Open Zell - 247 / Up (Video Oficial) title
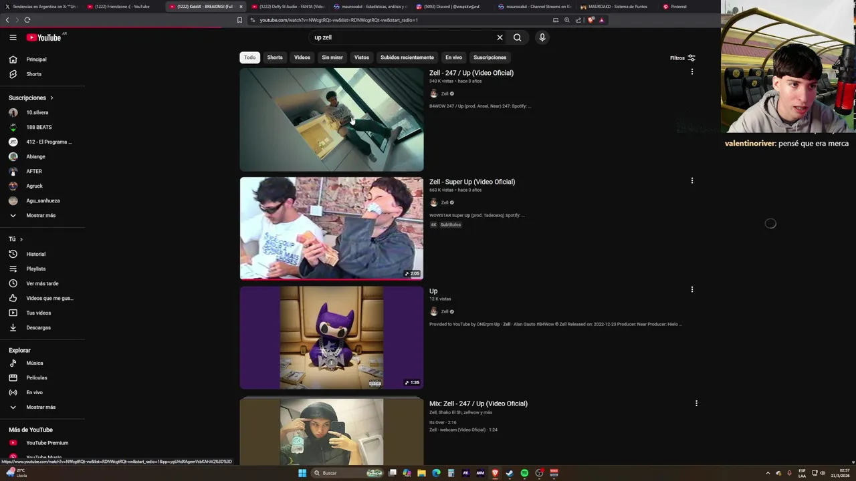Viewport: 856px width, 481px height. point(471,73)
